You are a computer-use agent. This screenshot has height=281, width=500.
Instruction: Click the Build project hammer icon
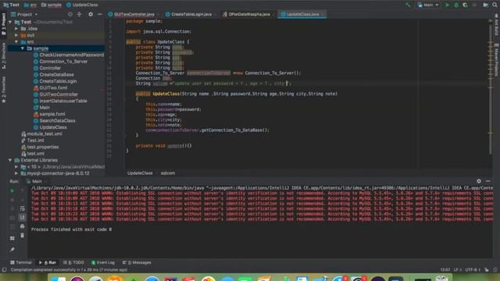(408, 5)
